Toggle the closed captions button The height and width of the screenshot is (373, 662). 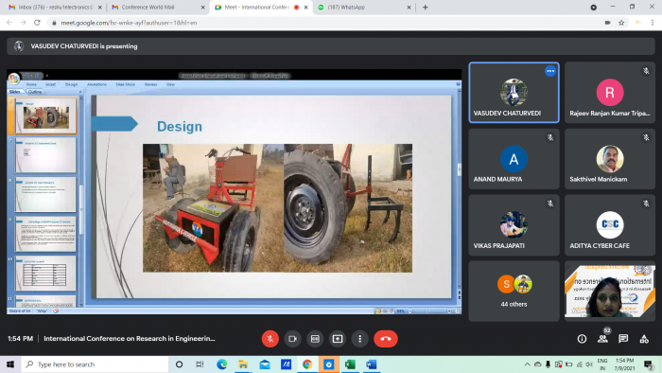click(x=315, y=339)
